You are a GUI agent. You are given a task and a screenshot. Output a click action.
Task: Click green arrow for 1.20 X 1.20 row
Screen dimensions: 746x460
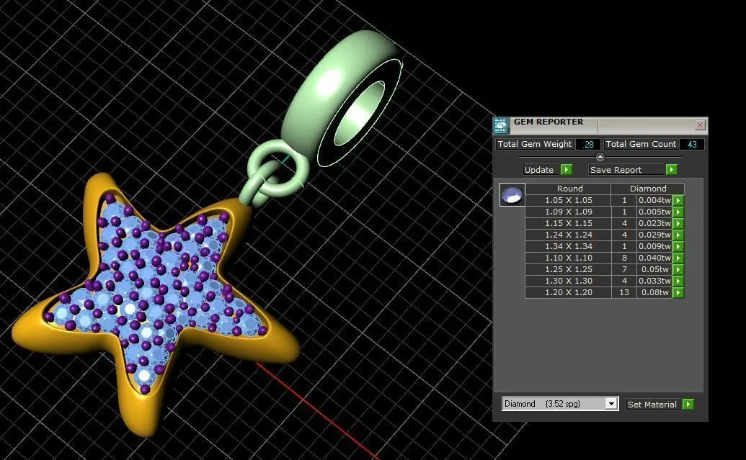tap(678, 292)
